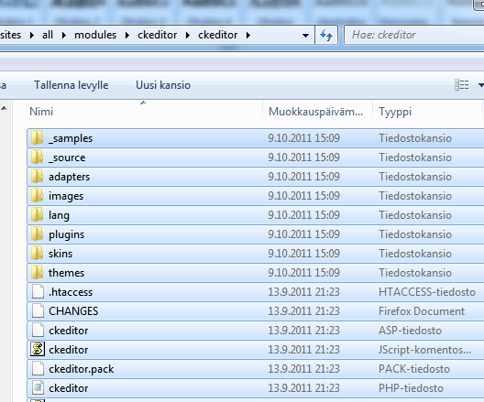Select the images folder name
Screen dimensions: 484x402
(x=66, y=196)
